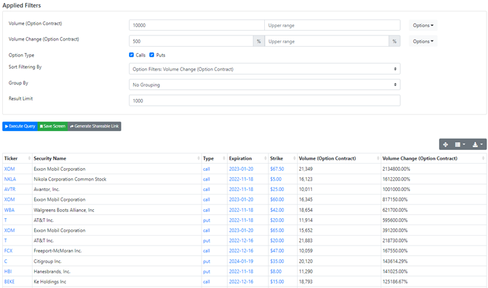
Task: Open the Sort Filtering By select box
Action: point(264,69)
